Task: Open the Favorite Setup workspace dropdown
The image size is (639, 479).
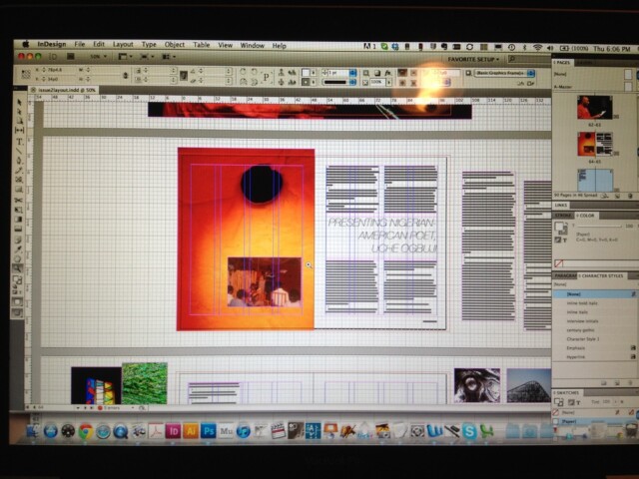Action: 473,60
